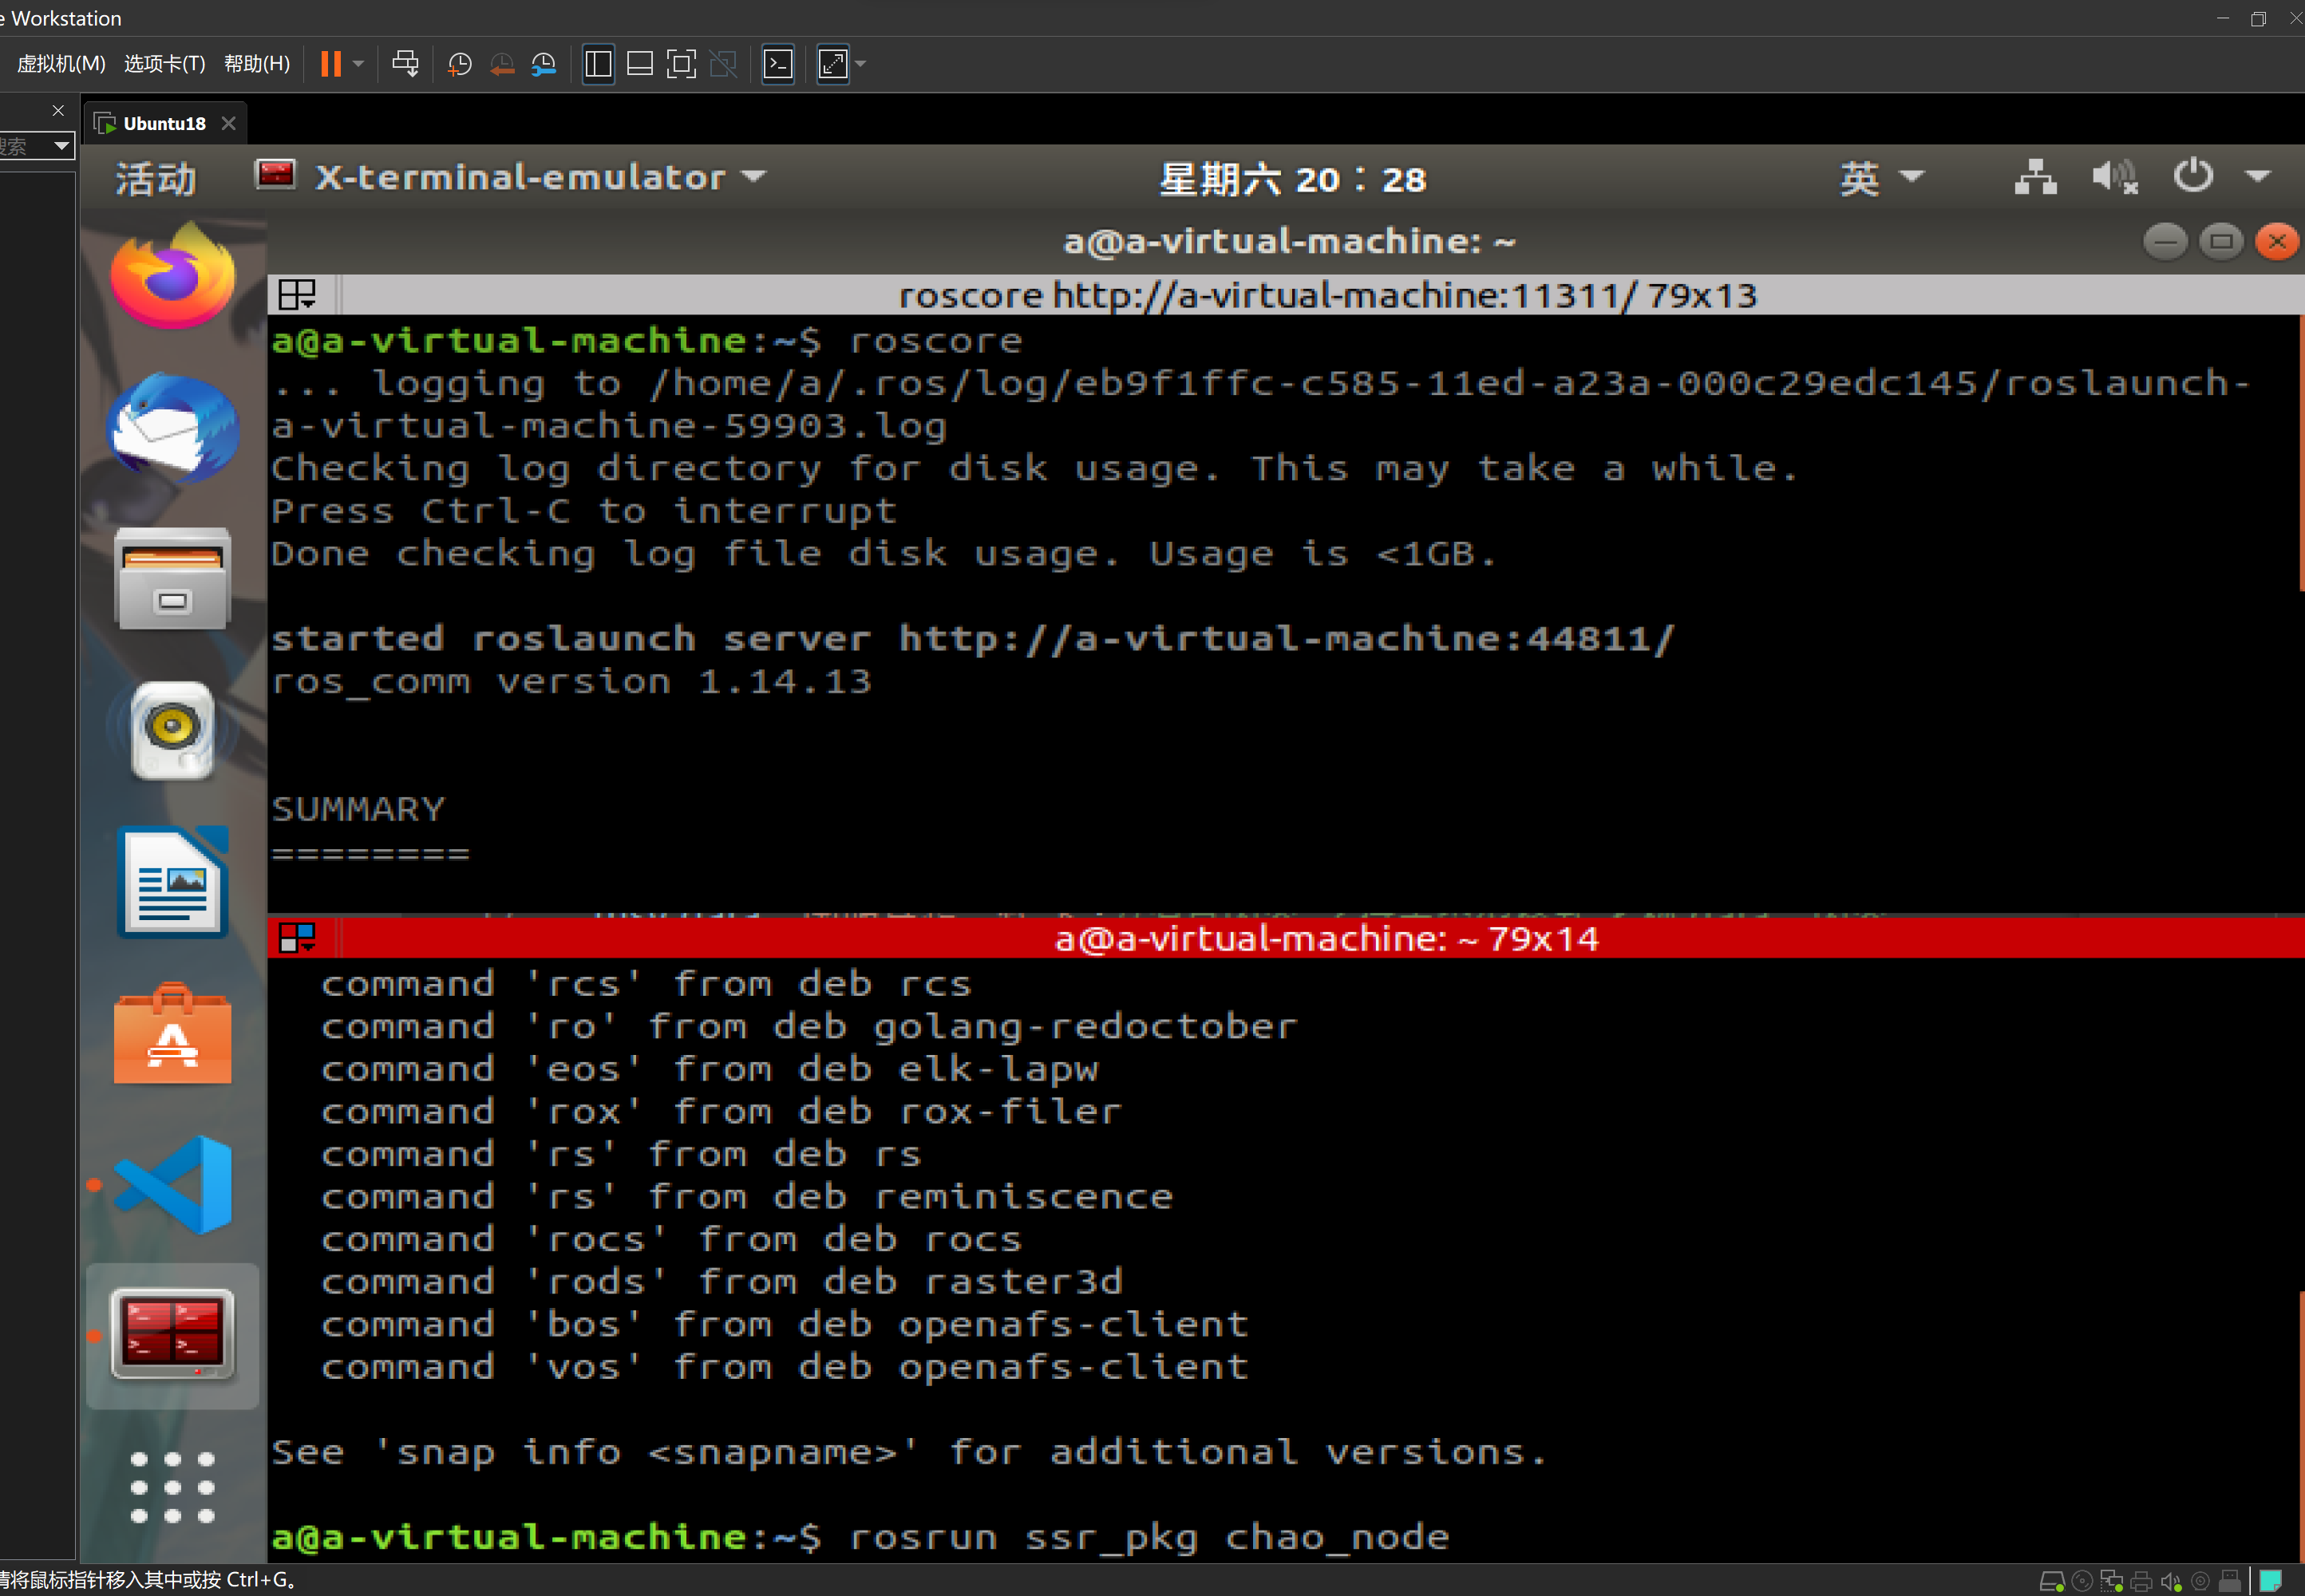Click the rosrun ssr_pkg chao_node command line

[1148, 1537]
